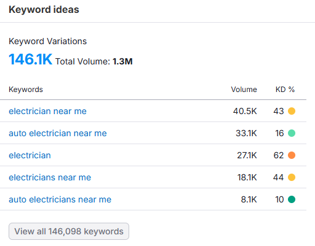Select the 18.1K volume value

(247, 177)
